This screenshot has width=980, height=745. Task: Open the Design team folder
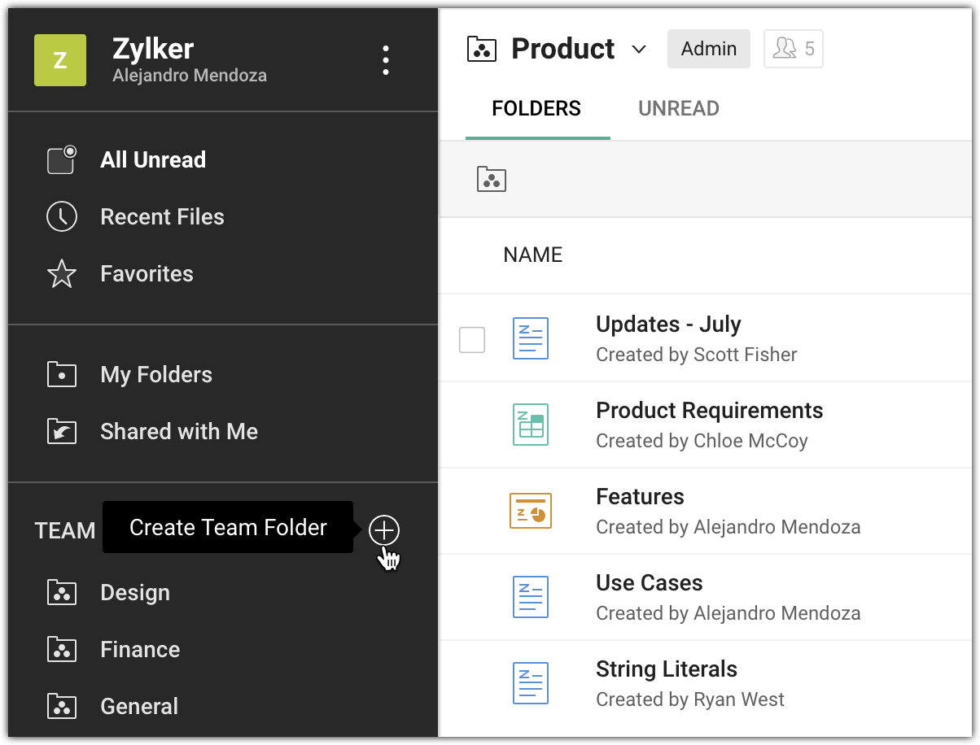(134, 593)
